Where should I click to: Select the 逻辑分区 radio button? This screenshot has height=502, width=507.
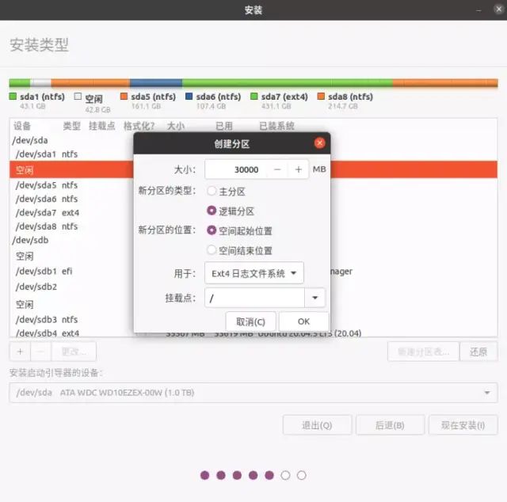[212, 211]
